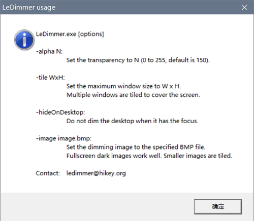This screenshot has height=221, width=254.
Task: Click the dimming image BMP file description
Action: tap(136, 147)
